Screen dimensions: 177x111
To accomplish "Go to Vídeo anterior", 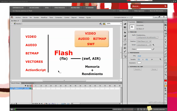I will click(124, 11).
